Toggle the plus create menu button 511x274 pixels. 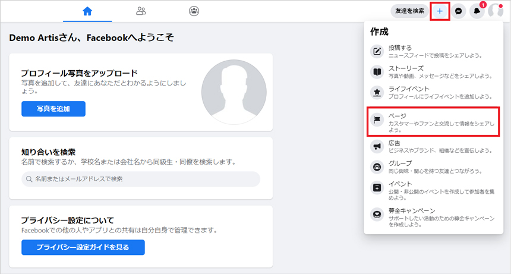click(x=440, y=11)
